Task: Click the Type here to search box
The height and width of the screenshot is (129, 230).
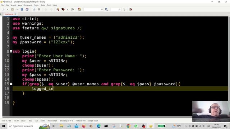Action: click(x=29, y=126)
